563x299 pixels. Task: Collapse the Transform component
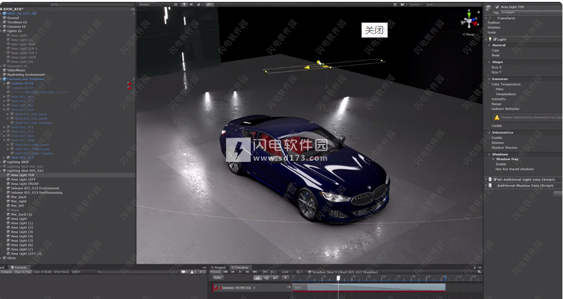tap(487, 18)
